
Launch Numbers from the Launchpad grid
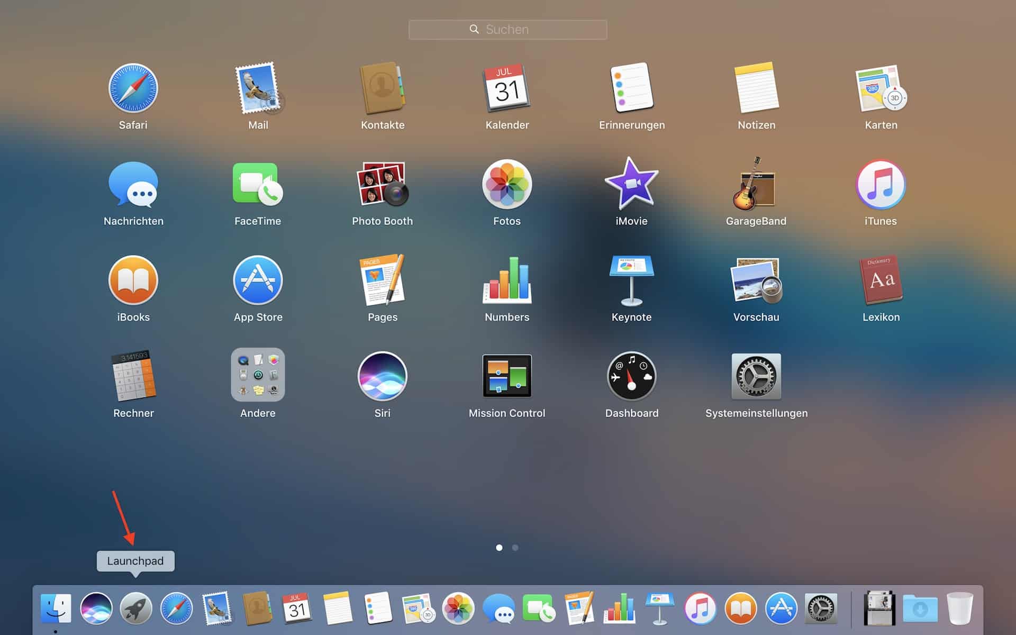click(507, 280)
